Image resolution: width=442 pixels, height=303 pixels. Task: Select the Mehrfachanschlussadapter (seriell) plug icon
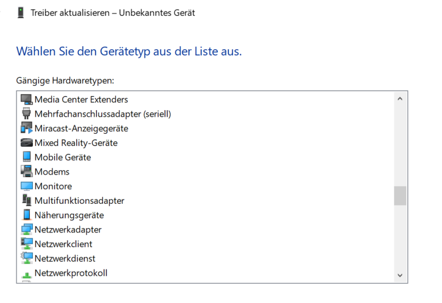tap(26, 114)
